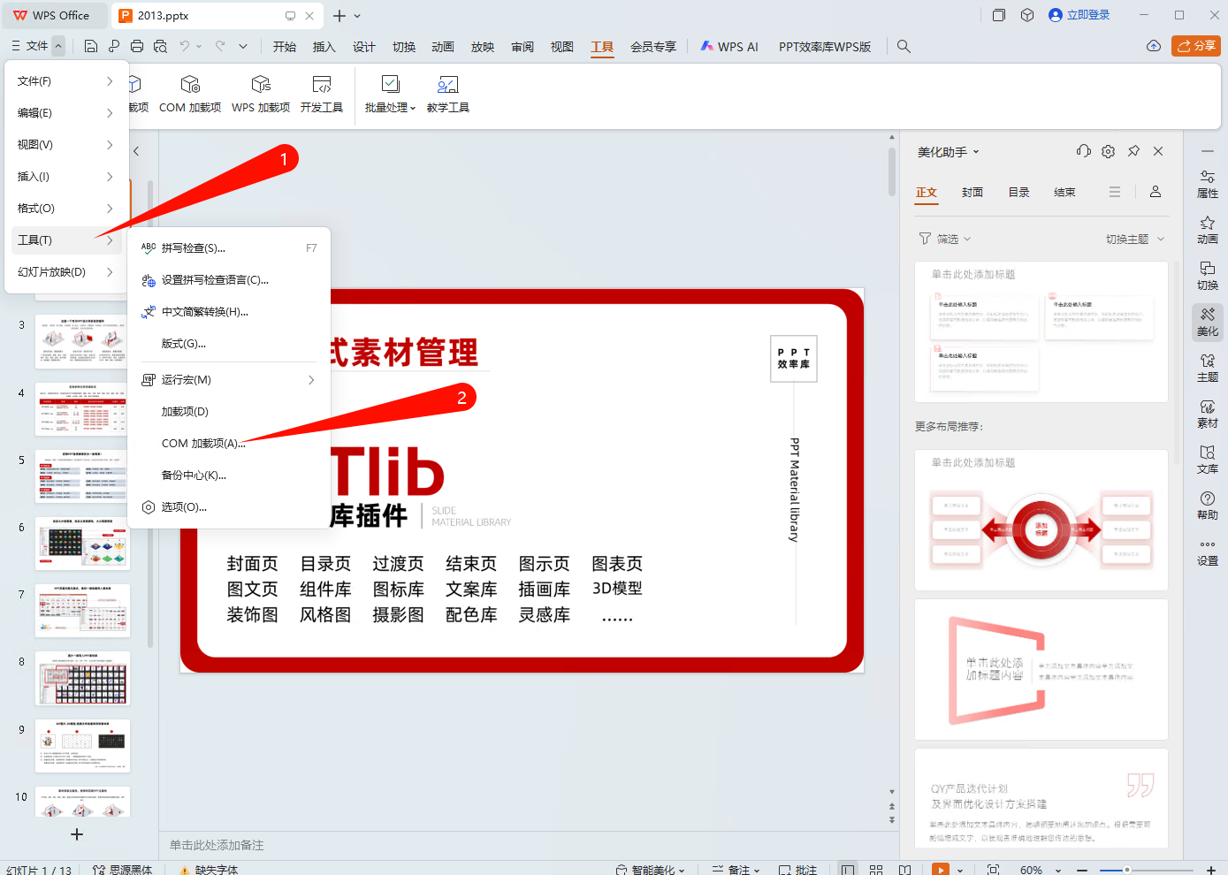The height and width of the screenshot is (875, 1228).
Task: Click the 教学工具 ribbon icon
Action: pyautogui.click(x=447, y=94)
